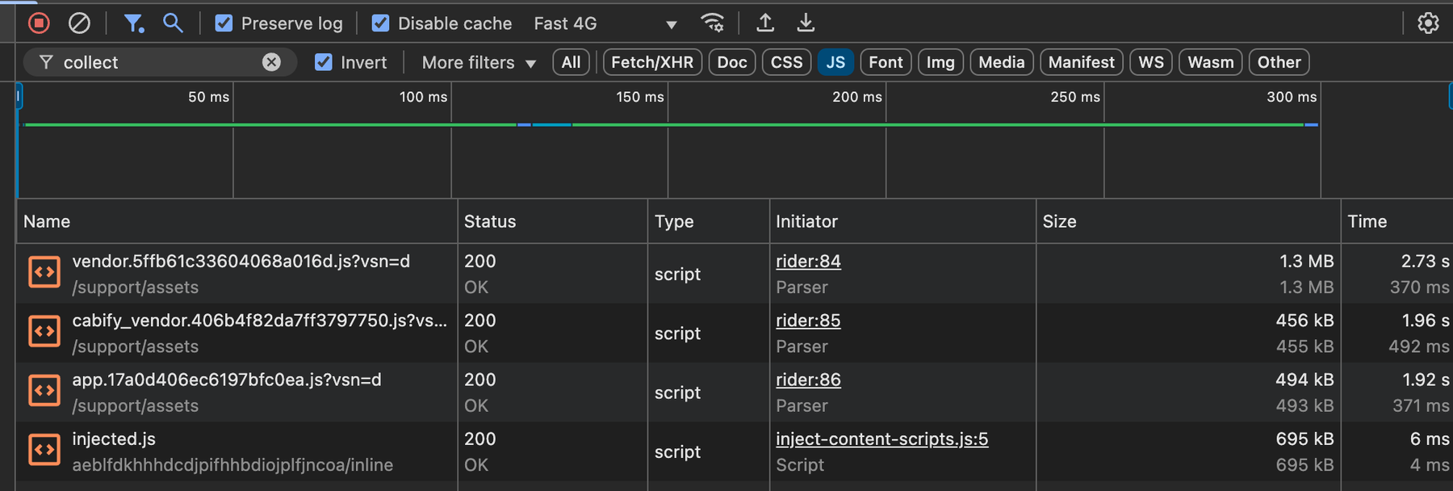Open the Fast 4G throttling dropdown
The image size is (1453, 491).
point(605,23)
